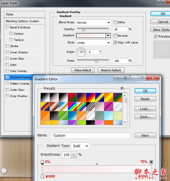The width and height of the screenshot is (170, 181).
Task: Choose the magenta gradient preset
Action: (x=109, y=106)
